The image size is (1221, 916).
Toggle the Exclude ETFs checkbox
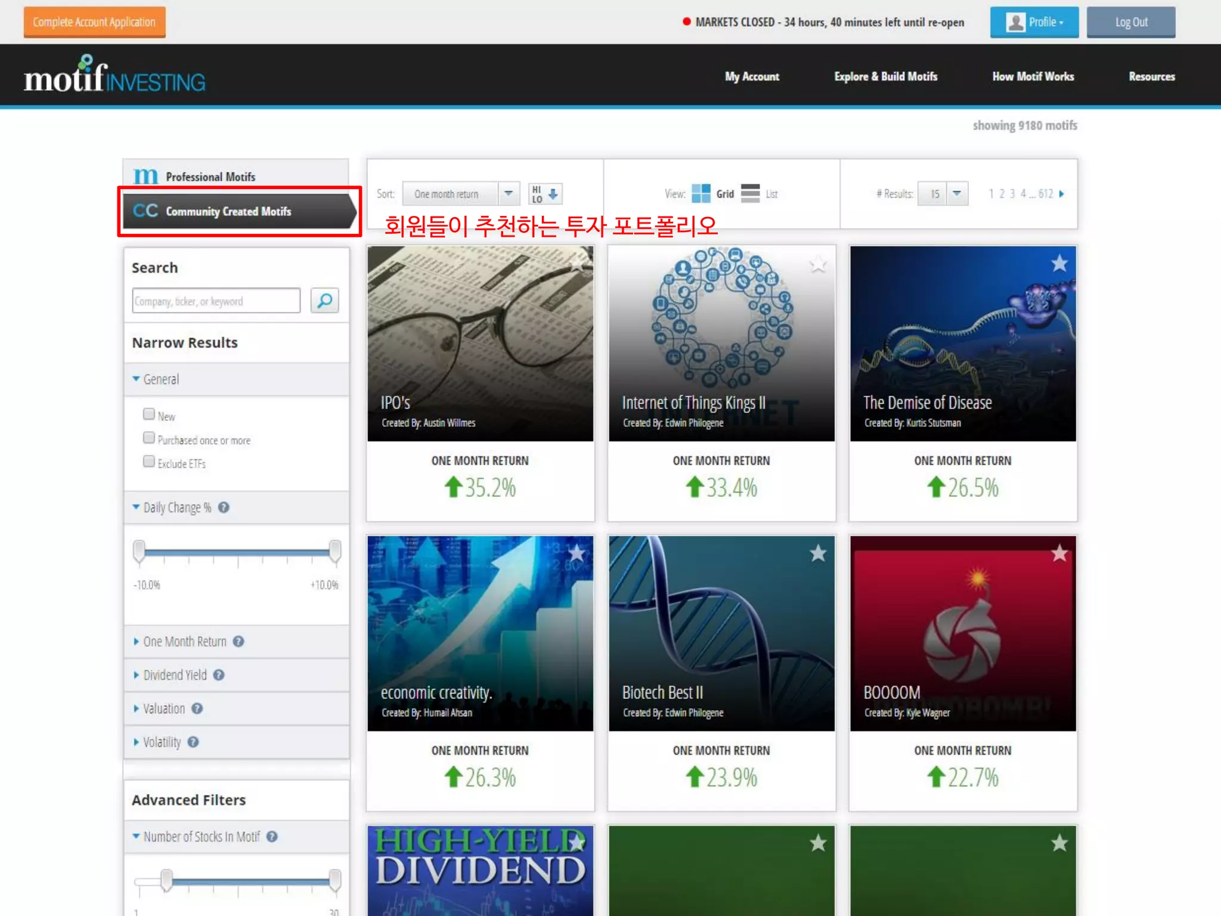click(149, 462)
